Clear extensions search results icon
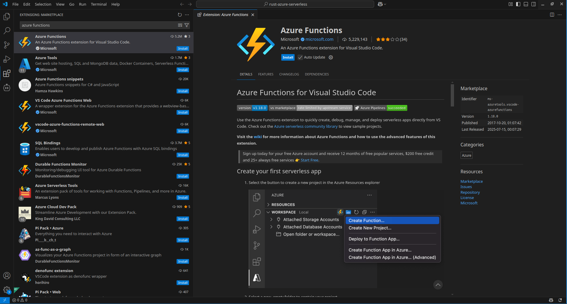 (180, 25)
